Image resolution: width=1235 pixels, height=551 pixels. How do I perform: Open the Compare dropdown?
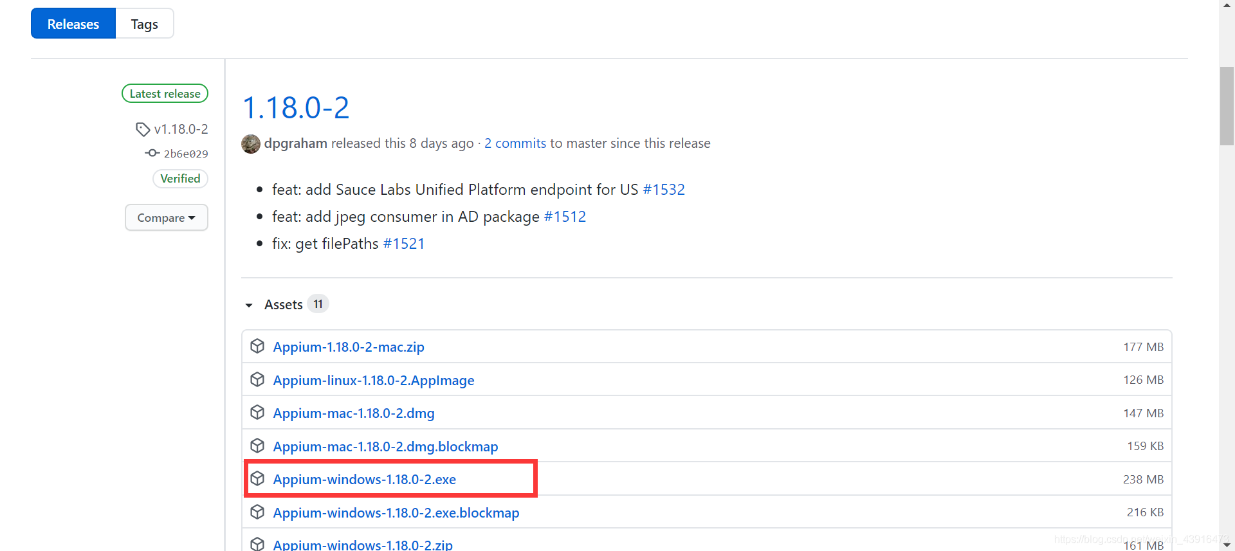click(x=166, y=217)
